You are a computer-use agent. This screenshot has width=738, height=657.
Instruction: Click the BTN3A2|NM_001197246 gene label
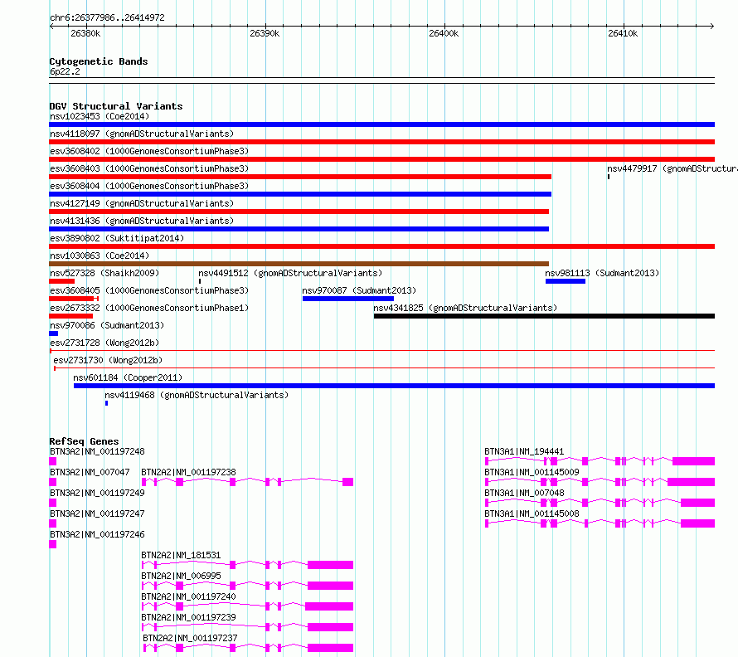97,534
